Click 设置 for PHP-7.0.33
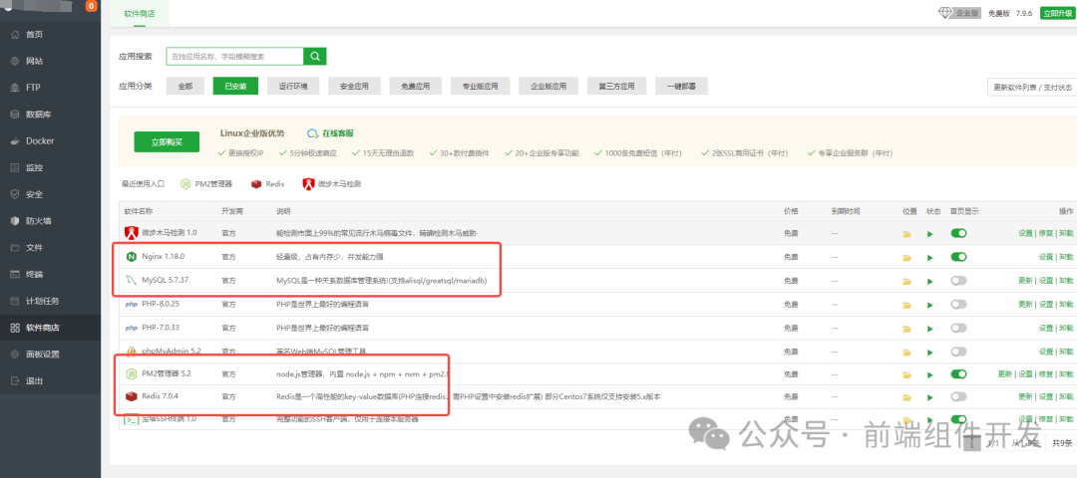This screenshot has width=1077, height=478. (x=1045, y=328)
